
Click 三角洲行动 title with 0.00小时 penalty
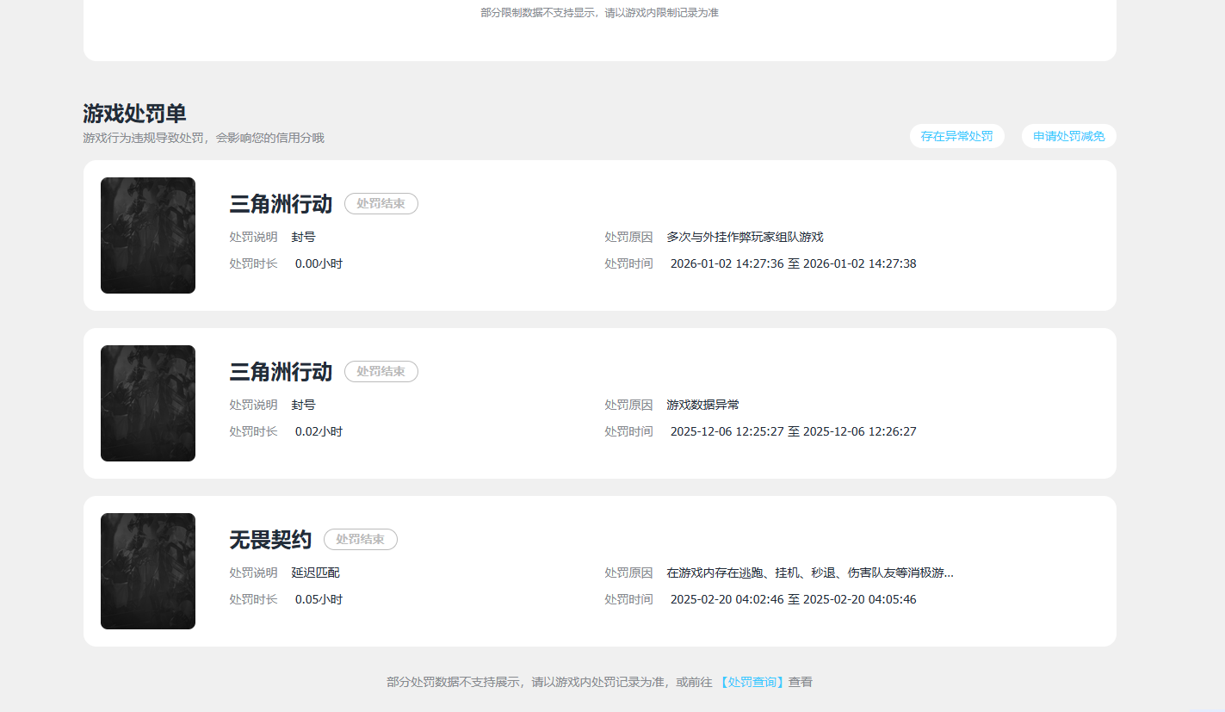pyautogui.click(x=281, y=204)
